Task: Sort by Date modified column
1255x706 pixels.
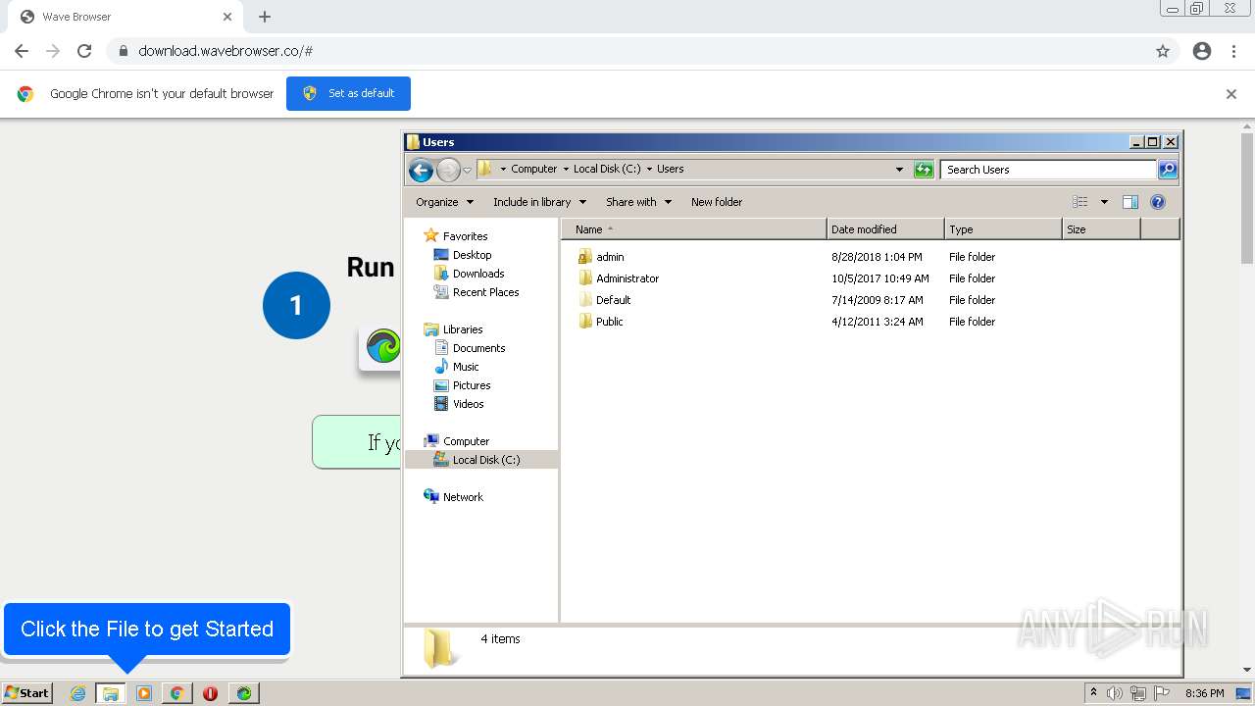Action: coord(885,229)
